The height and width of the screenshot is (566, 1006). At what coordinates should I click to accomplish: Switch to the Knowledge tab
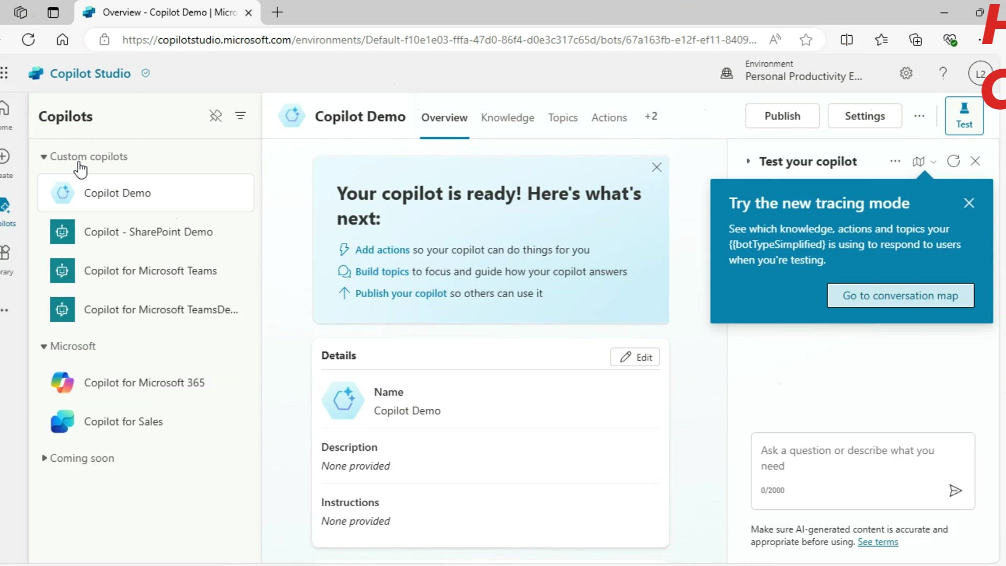point(508,117)
